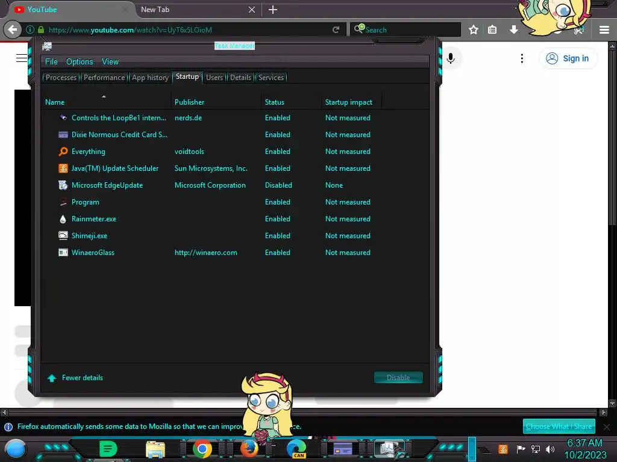Open a new Firefox tab with plus
Image resolution: width=617 pixels, height=462 pixels.
273,10
